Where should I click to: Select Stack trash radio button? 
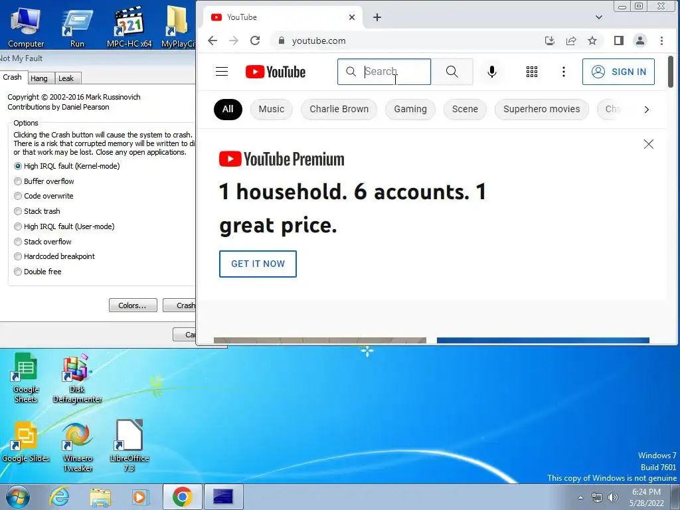37,211
